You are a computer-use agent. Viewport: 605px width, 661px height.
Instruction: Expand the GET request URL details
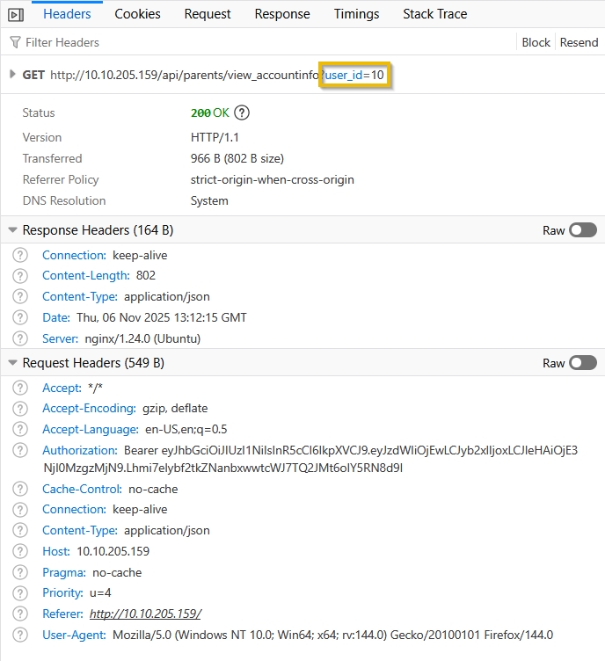coord(12,75)
